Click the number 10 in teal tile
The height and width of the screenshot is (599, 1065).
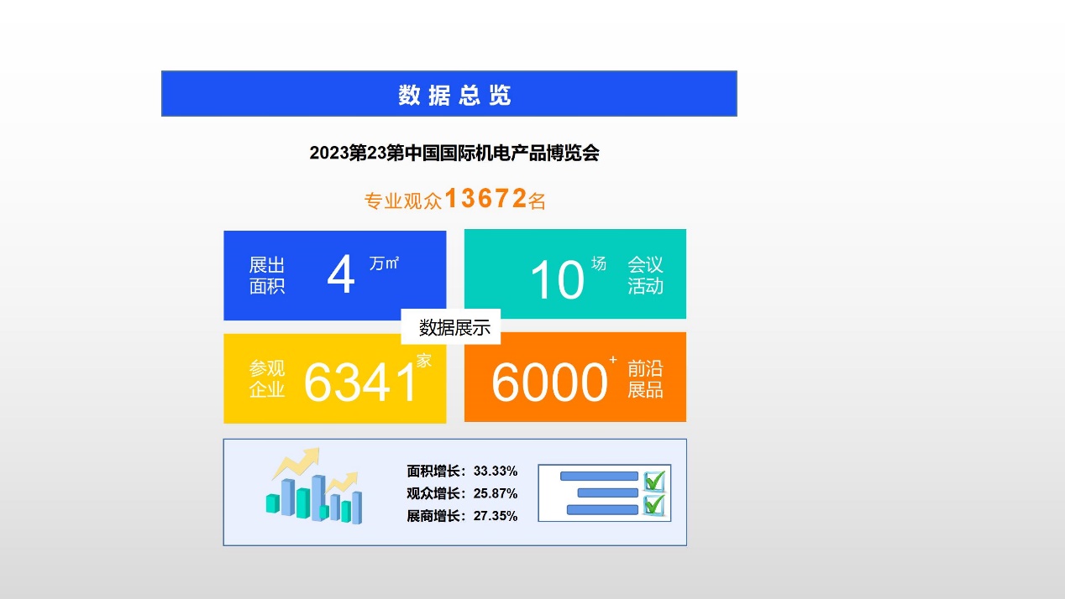[x=557, y=280]
